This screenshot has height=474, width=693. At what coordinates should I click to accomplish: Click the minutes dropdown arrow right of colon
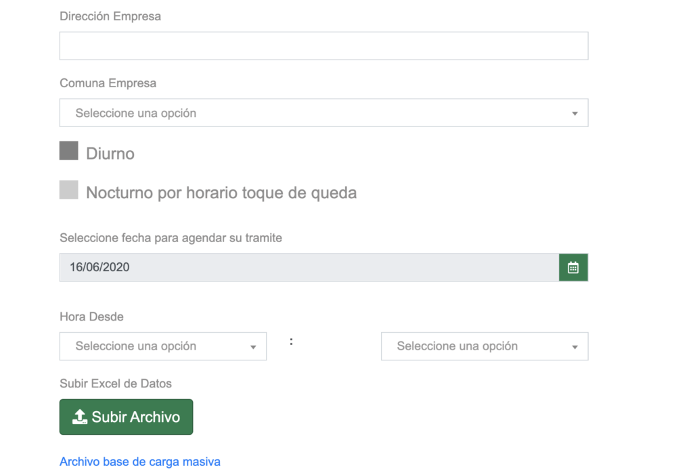[575, 347]
